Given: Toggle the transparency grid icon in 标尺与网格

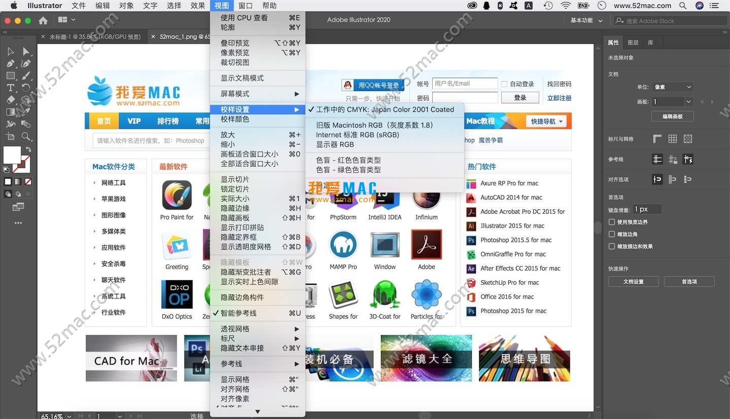Looking at the screenshot, I should click(x=688, y=139).
